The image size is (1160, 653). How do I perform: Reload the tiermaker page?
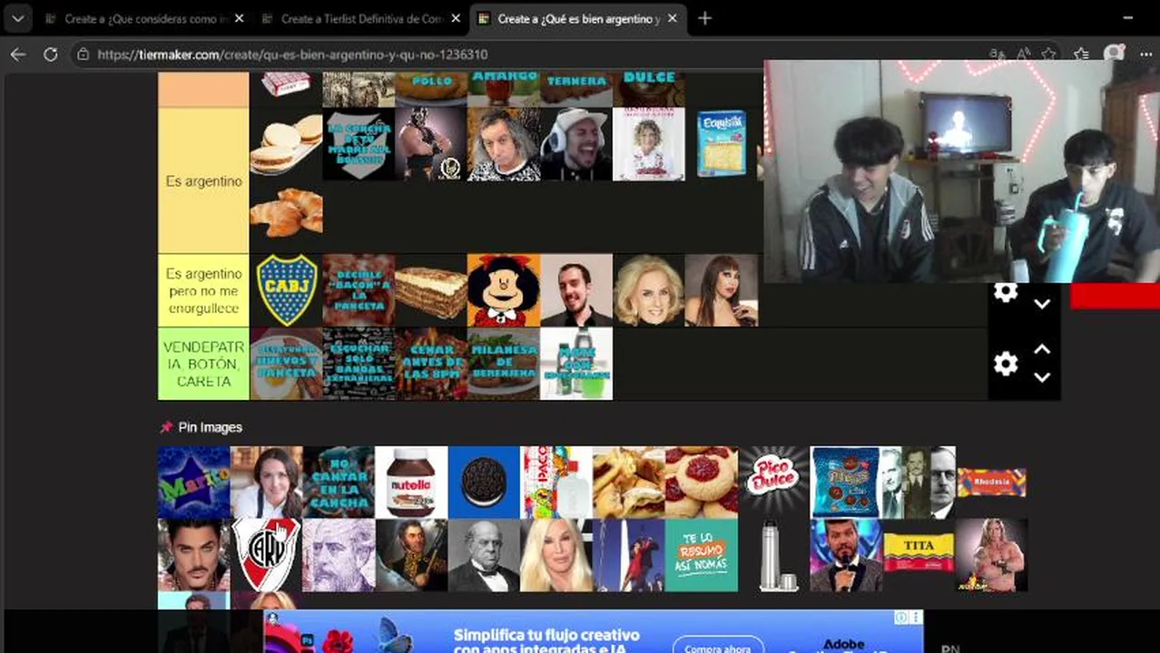[x=51, y=54]
